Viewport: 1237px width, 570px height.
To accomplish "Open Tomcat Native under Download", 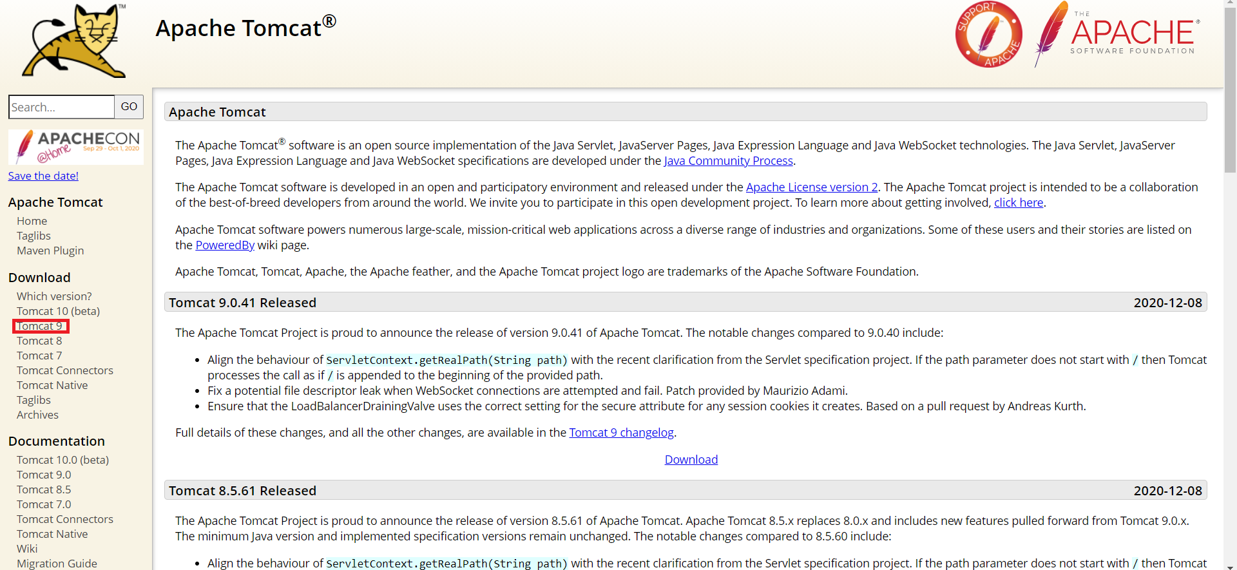I will coord(52,385).
